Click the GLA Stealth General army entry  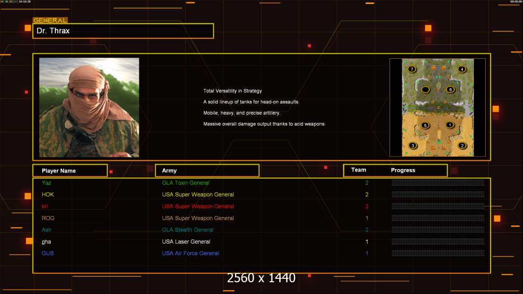[187, 230]
